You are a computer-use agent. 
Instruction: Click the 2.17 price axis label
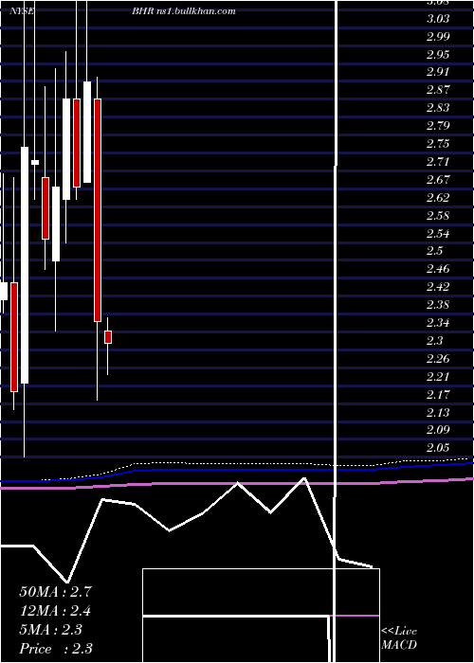tap(438, 395)
